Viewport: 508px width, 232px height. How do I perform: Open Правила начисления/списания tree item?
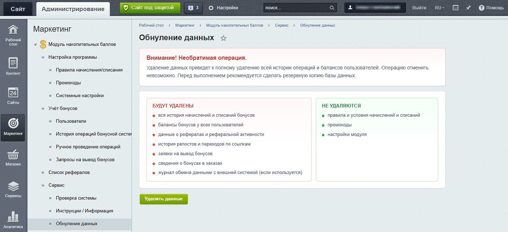89,70
